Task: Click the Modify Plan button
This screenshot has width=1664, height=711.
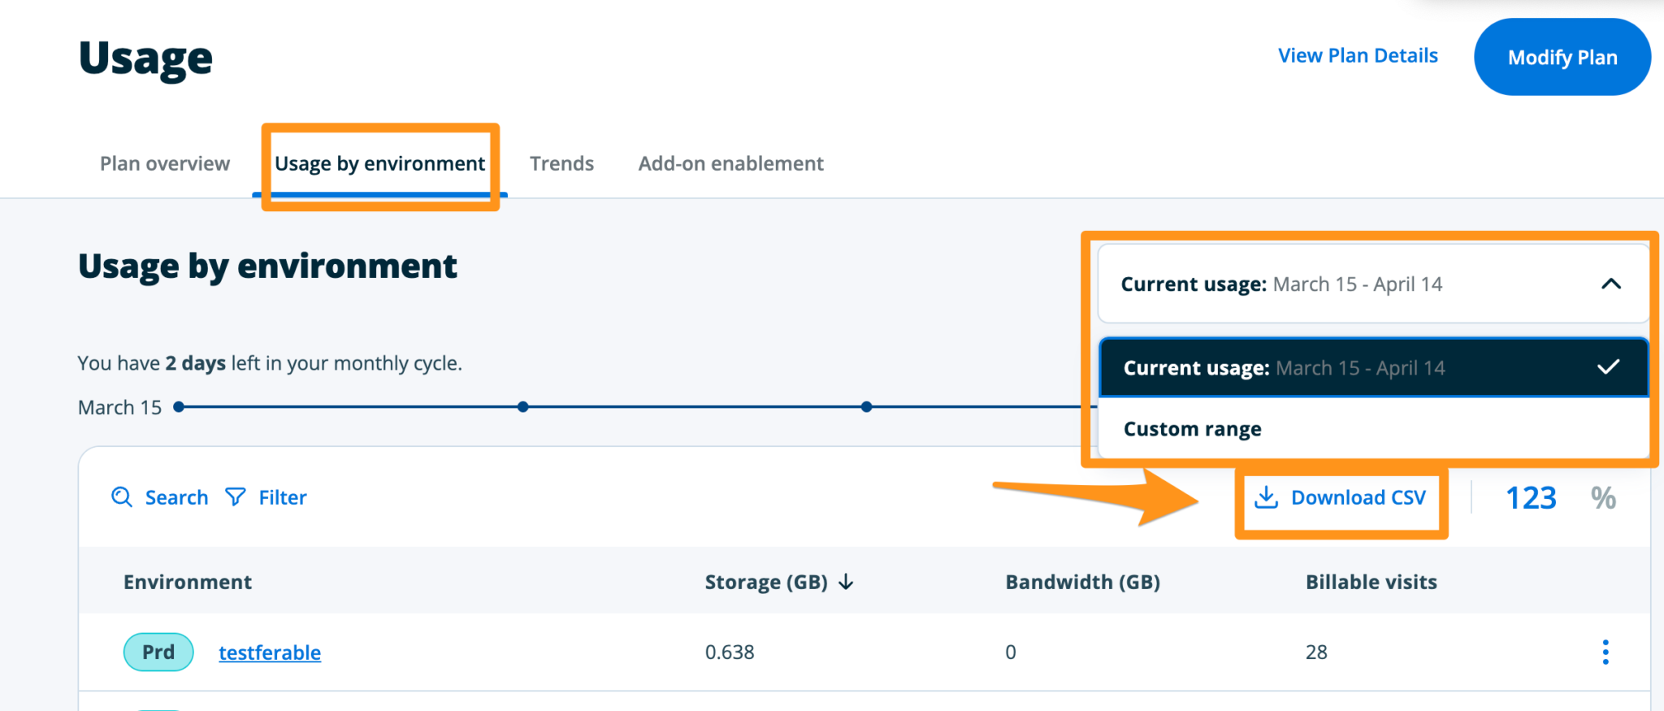Action: pyautogui.click(x=1562, y=57)
